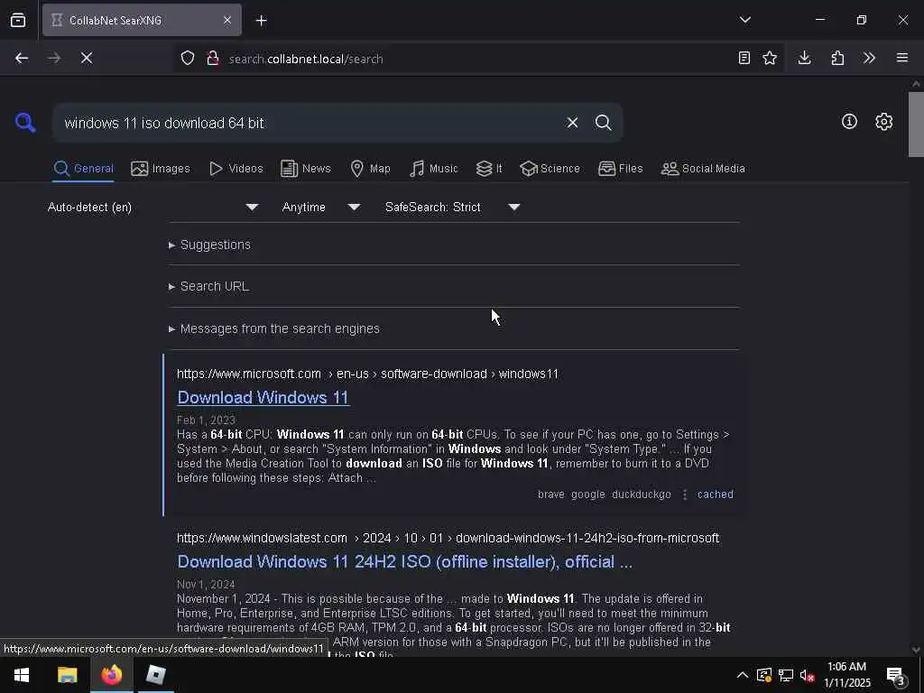Clear the search query with X icon
The image size is (924, 693).
[x=572, y=123]
